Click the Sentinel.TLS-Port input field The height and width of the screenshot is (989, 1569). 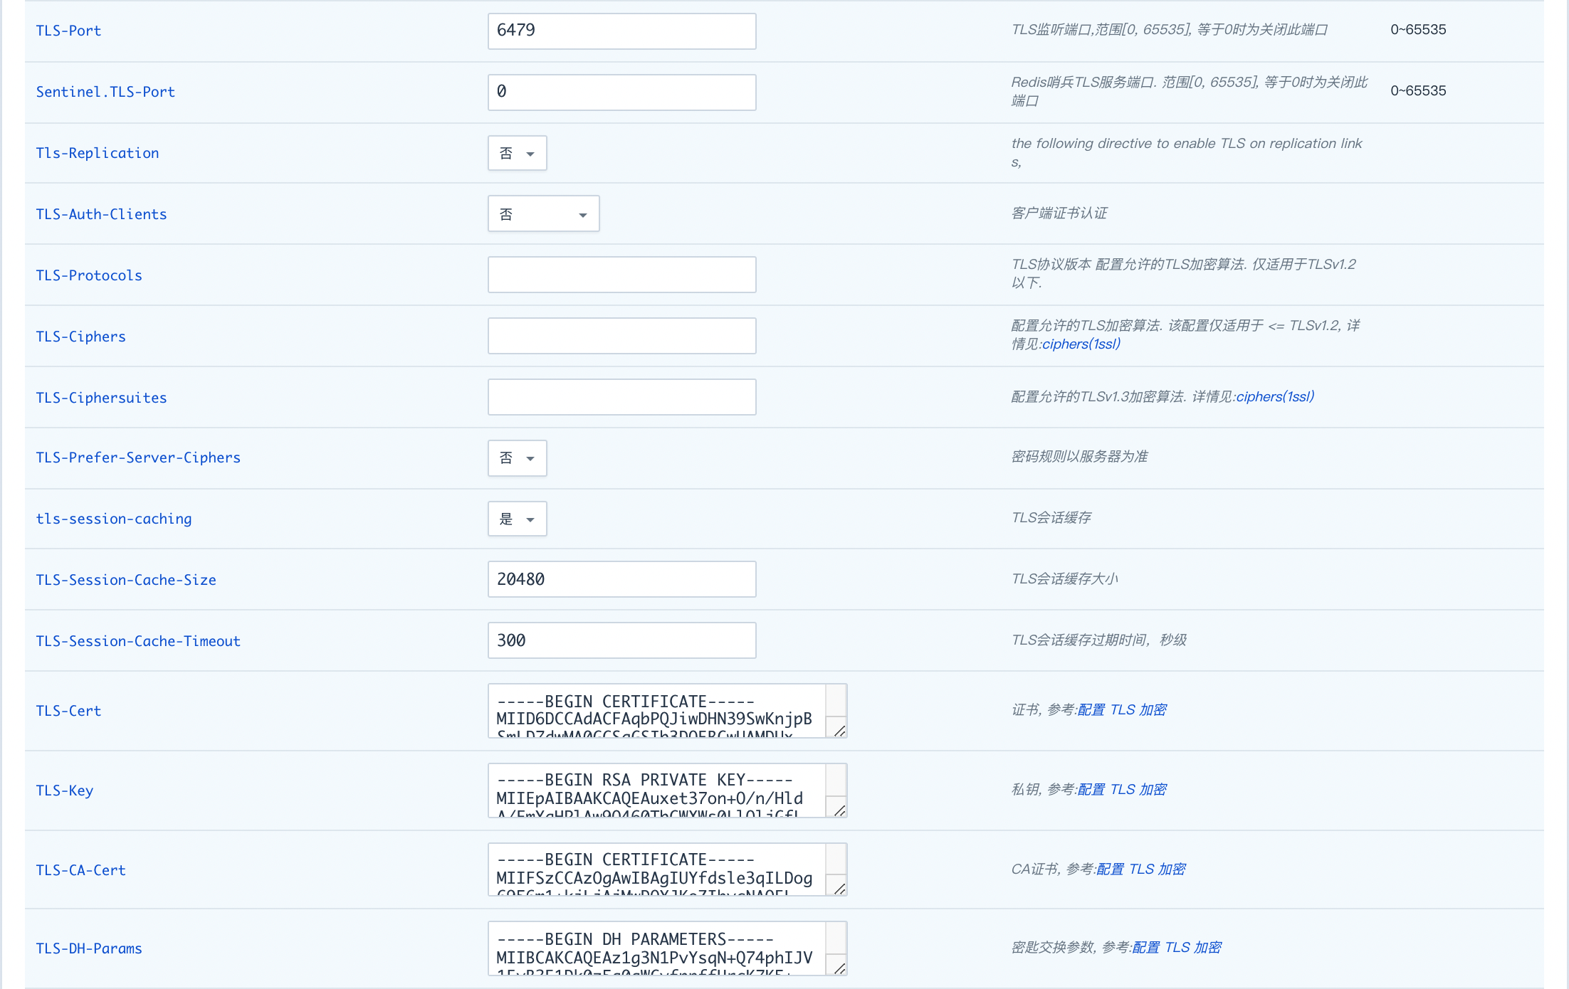pos(621,92)
